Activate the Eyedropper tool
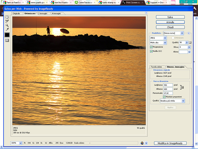Screen dimensions: 198x149 7,29
